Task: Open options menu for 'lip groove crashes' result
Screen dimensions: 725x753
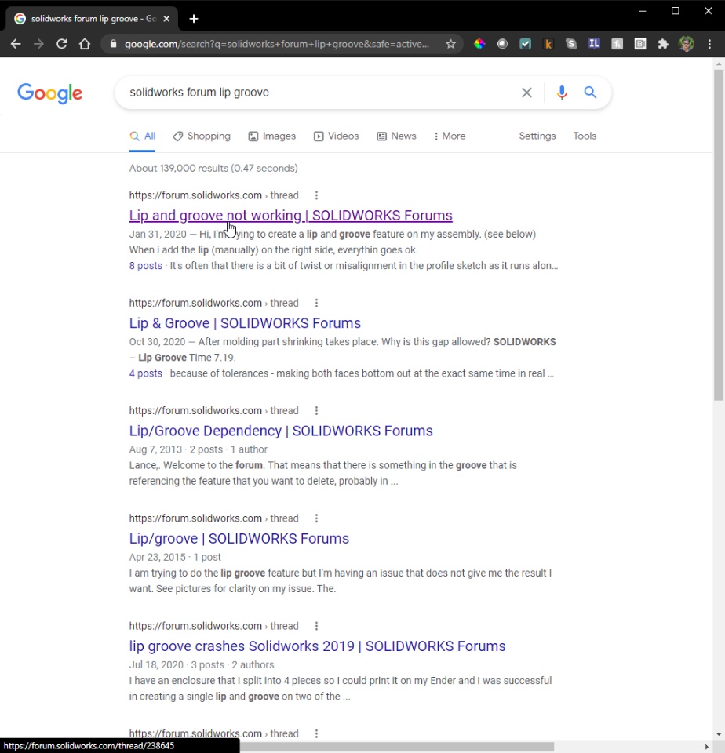Action: 316,626
